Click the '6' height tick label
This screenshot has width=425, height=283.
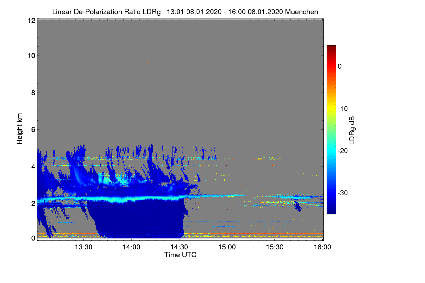click(x=33, y=129)
